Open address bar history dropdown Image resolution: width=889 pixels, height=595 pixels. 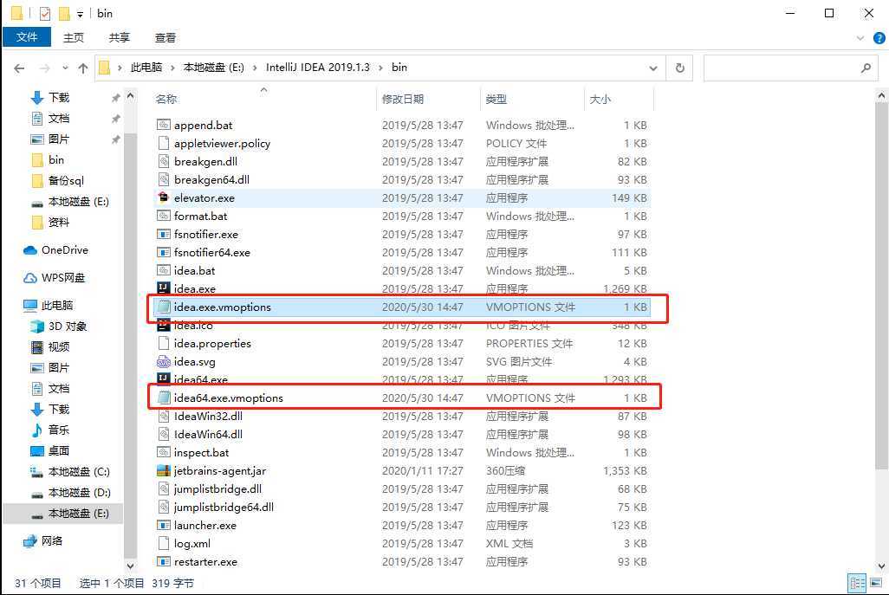pyautogui.click(x=653, y=68)
